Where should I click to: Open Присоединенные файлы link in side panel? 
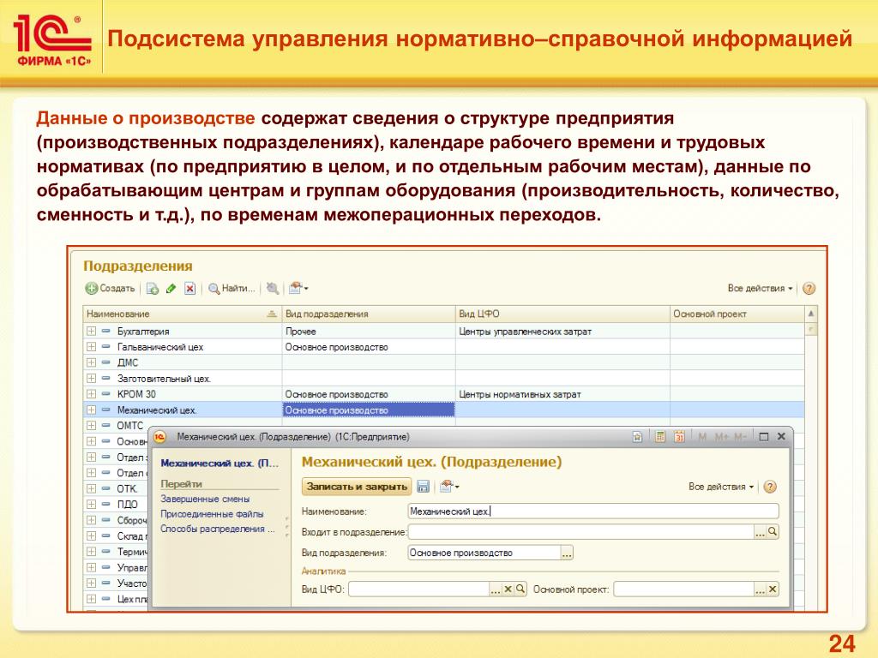[212, 514]
